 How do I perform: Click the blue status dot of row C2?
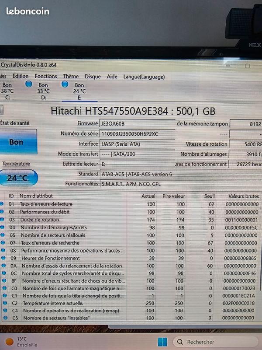[x=5, y=303]
